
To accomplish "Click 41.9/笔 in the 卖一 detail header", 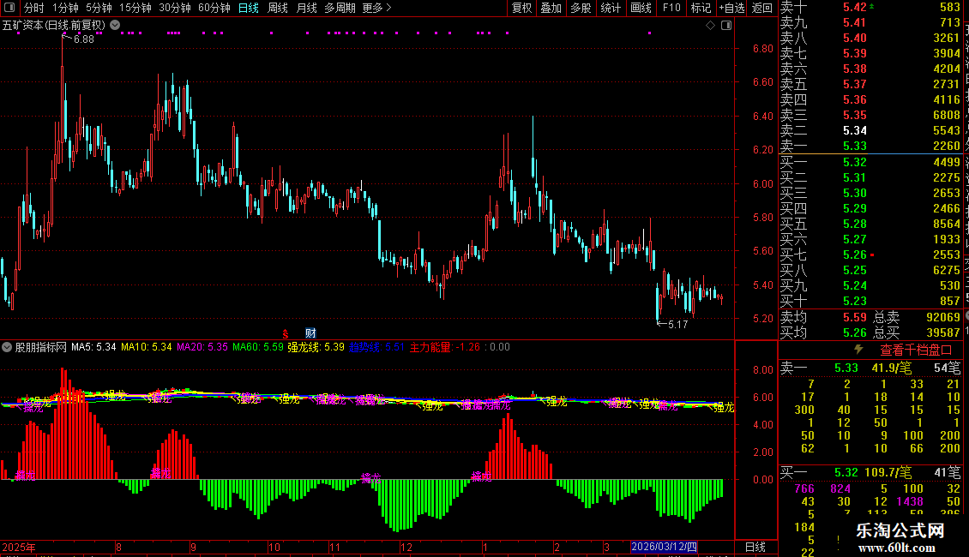I will click(x=891, y=368).
